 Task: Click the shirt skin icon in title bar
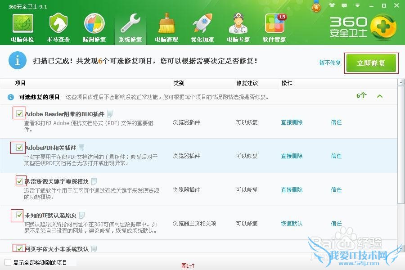pyautogui.click(x=332, y=5)
